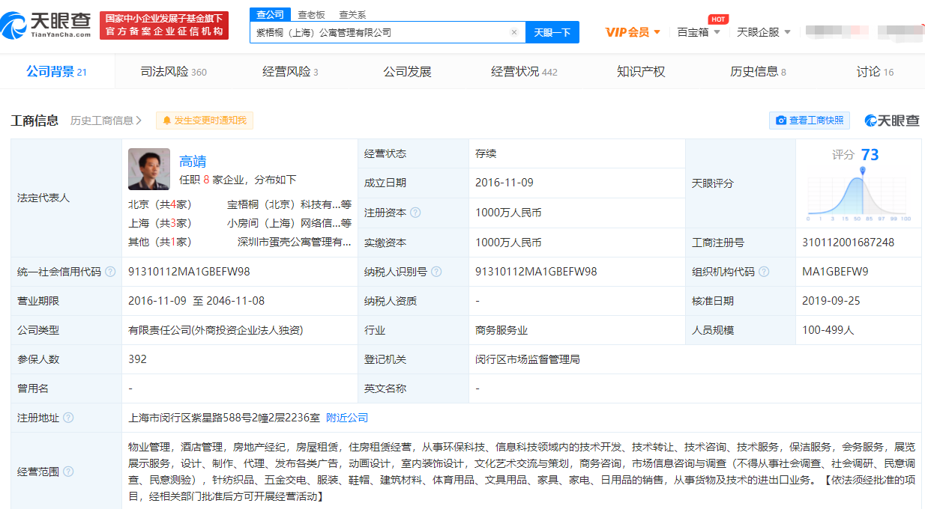Click the help icon beside 组织机构代码
Viewport: 925px width, 509px height.
(x=764, y=272)
